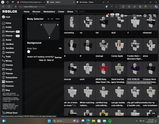Open the settings gear icon
Screen dimensions: 159x124
pyautogui.click(x=145, y=16)
